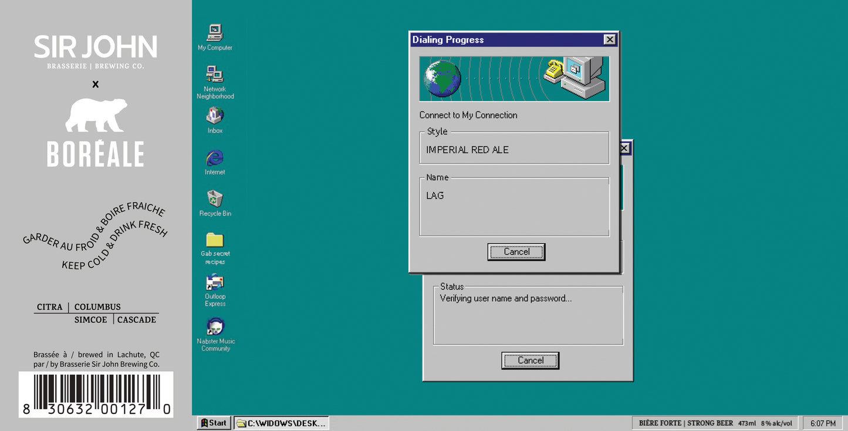The height and width of the screenshot is (431, 848).
Task: Launch Outloop Express shortcut
Action: pos(215,283)
